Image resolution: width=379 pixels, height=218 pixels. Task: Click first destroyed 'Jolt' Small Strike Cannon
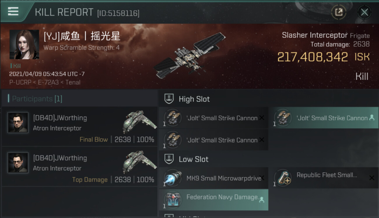[214, 118]
